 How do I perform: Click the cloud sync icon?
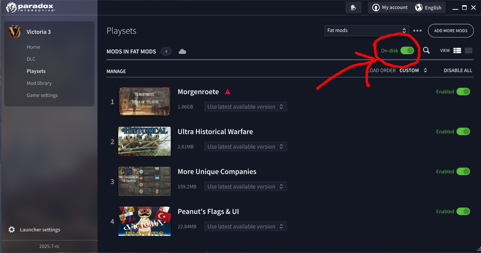[182, 51]
